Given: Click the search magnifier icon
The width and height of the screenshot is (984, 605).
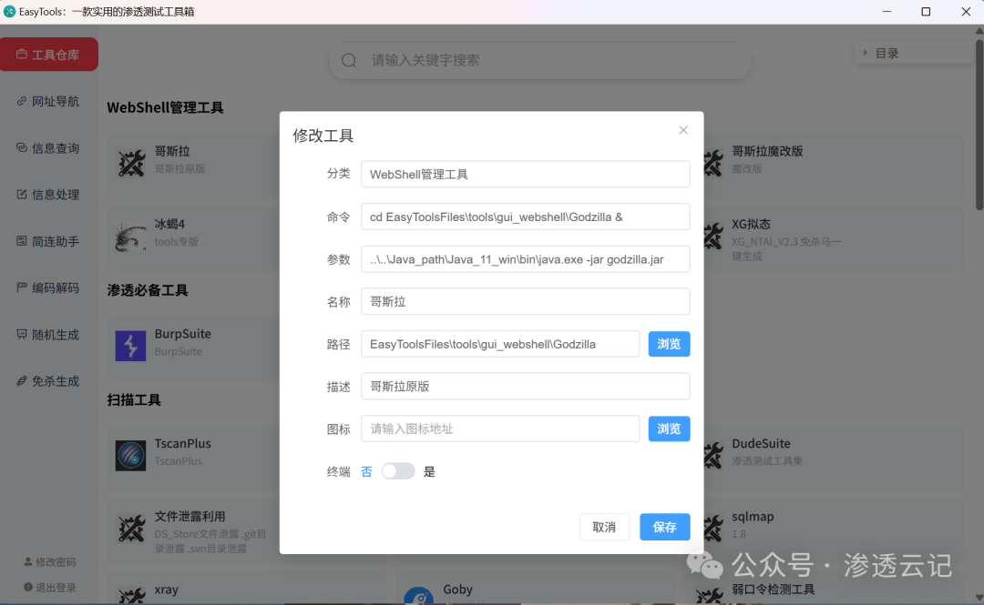Looking at the screenshot, I should 349,60.
